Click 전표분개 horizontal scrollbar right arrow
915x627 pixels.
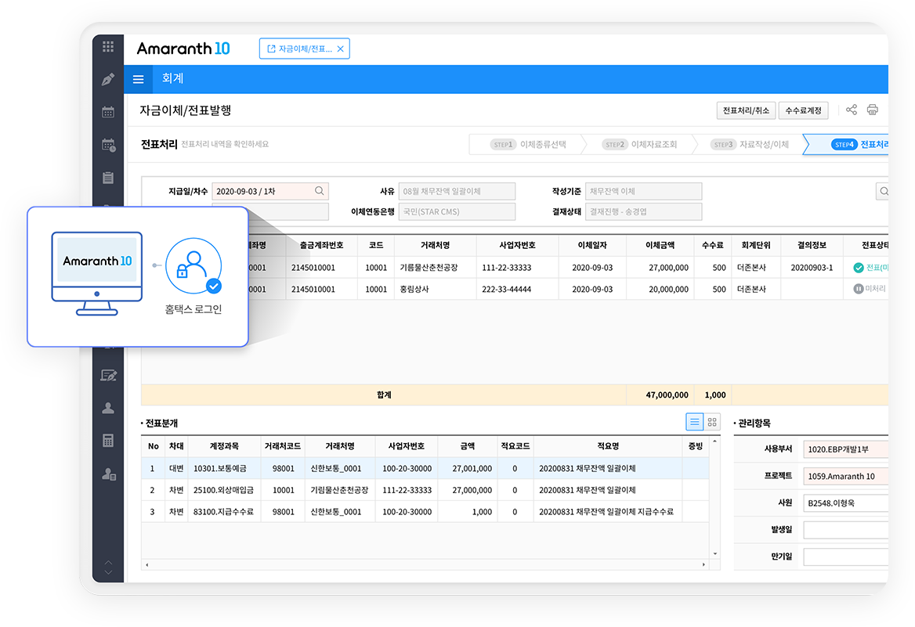[703, 564]
